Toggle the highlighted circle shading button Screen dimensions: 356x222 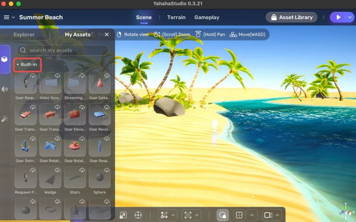pyautogui.click(x=222, y=215)
